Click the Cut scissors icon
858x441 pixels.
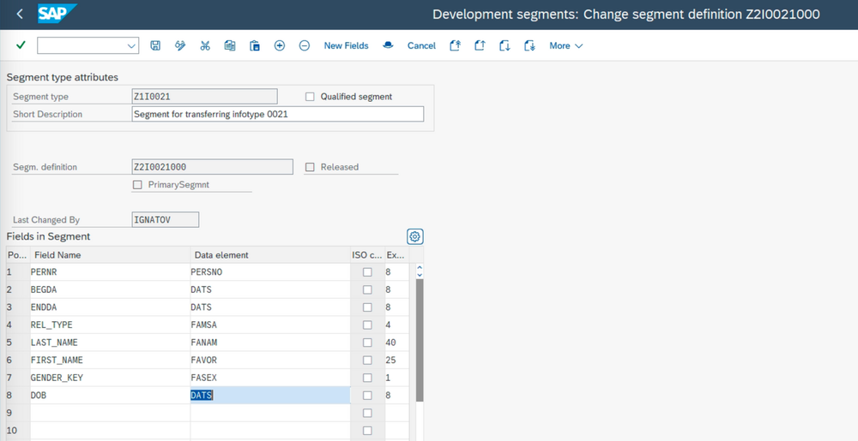pyautogui.click(x=205, y=45)
